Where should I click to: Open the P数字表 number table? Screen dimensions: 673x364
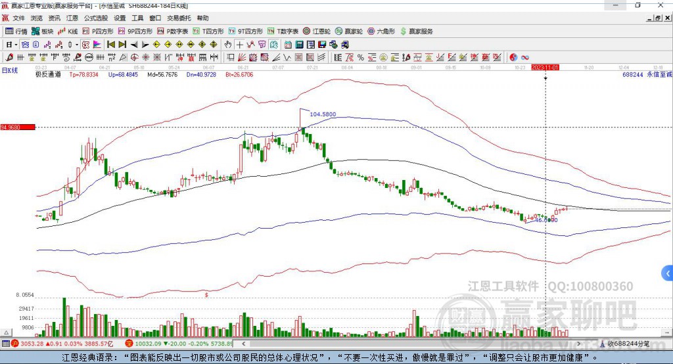[x=173, y=32]
